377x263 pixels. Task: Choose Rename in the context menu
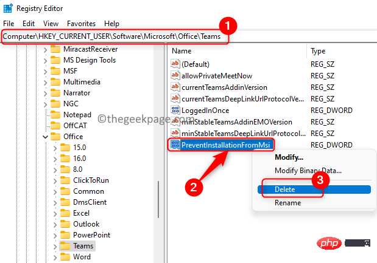click(288, 203)
